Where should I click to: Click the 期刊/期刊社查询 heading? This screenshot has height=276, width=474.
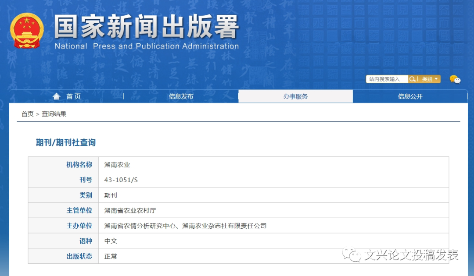(x=65, y=142)
